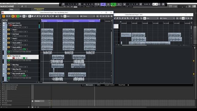Switch to Sampler Control tab
Image resolution: width=197 pixels, height=111 pixels.
110,85
